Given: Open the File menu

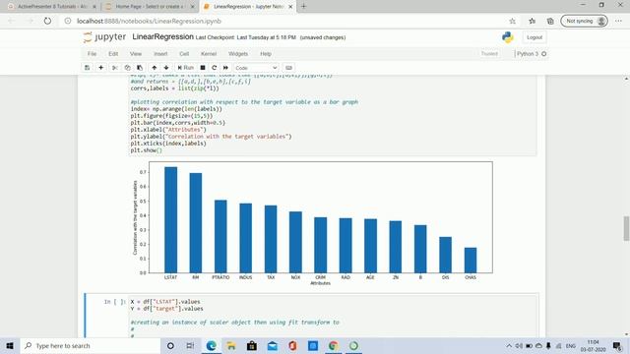Looking at the screenshot, I should coord(92,54).
